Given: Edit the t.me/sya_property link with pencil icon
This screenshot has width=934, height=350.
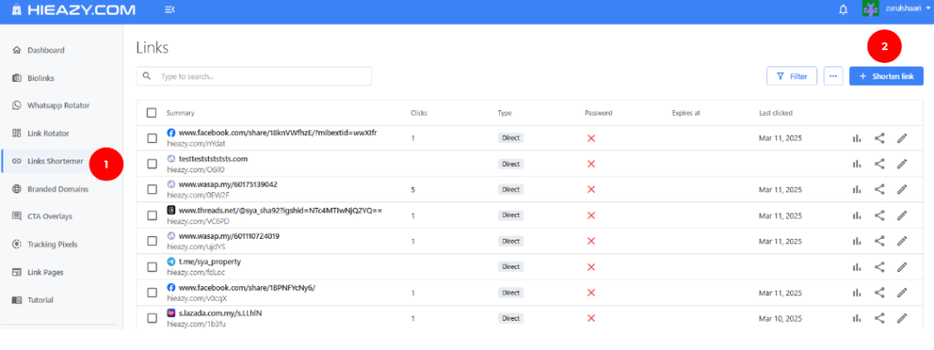Looking at the screenshot, I should pos(902,267).
